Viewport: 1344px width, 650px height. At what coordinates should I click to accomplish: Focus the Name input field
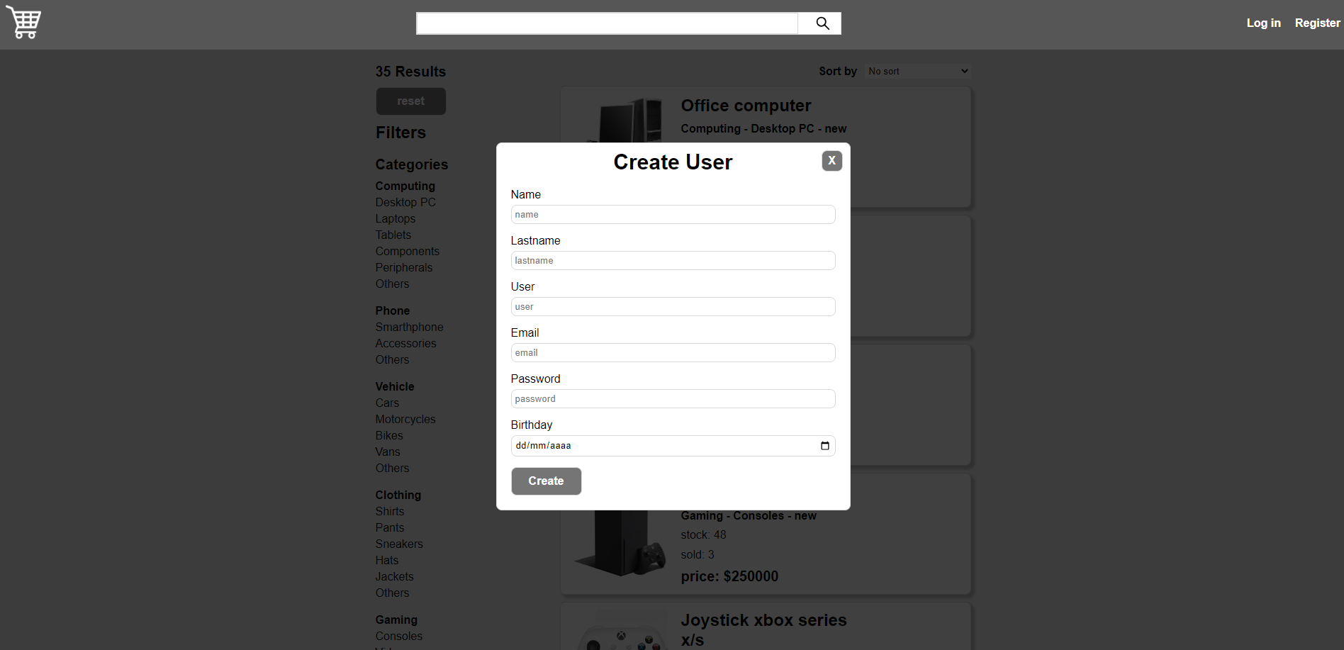point(672,214)
